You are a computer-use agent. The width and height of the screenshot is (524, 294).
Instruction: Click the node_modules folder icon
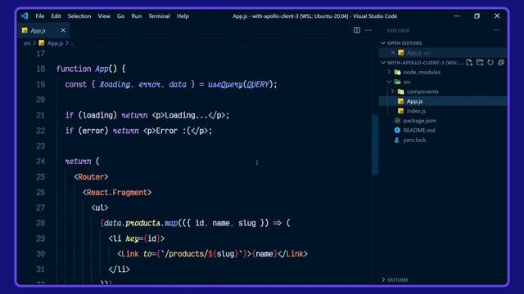click(397, 72)
